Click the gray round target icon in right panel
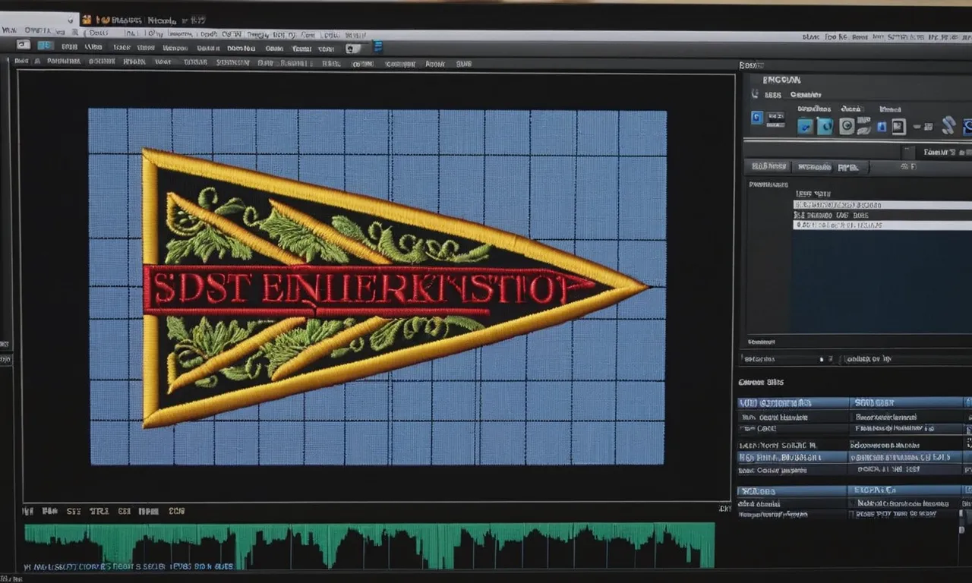The width and height of the screenshot is (972, 583). (x=847, y=126)
